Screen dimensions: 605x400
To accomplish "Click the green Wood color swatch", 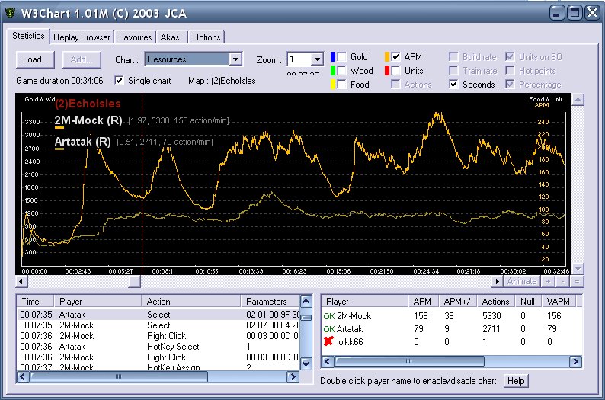I will click(x=333, y=71).
